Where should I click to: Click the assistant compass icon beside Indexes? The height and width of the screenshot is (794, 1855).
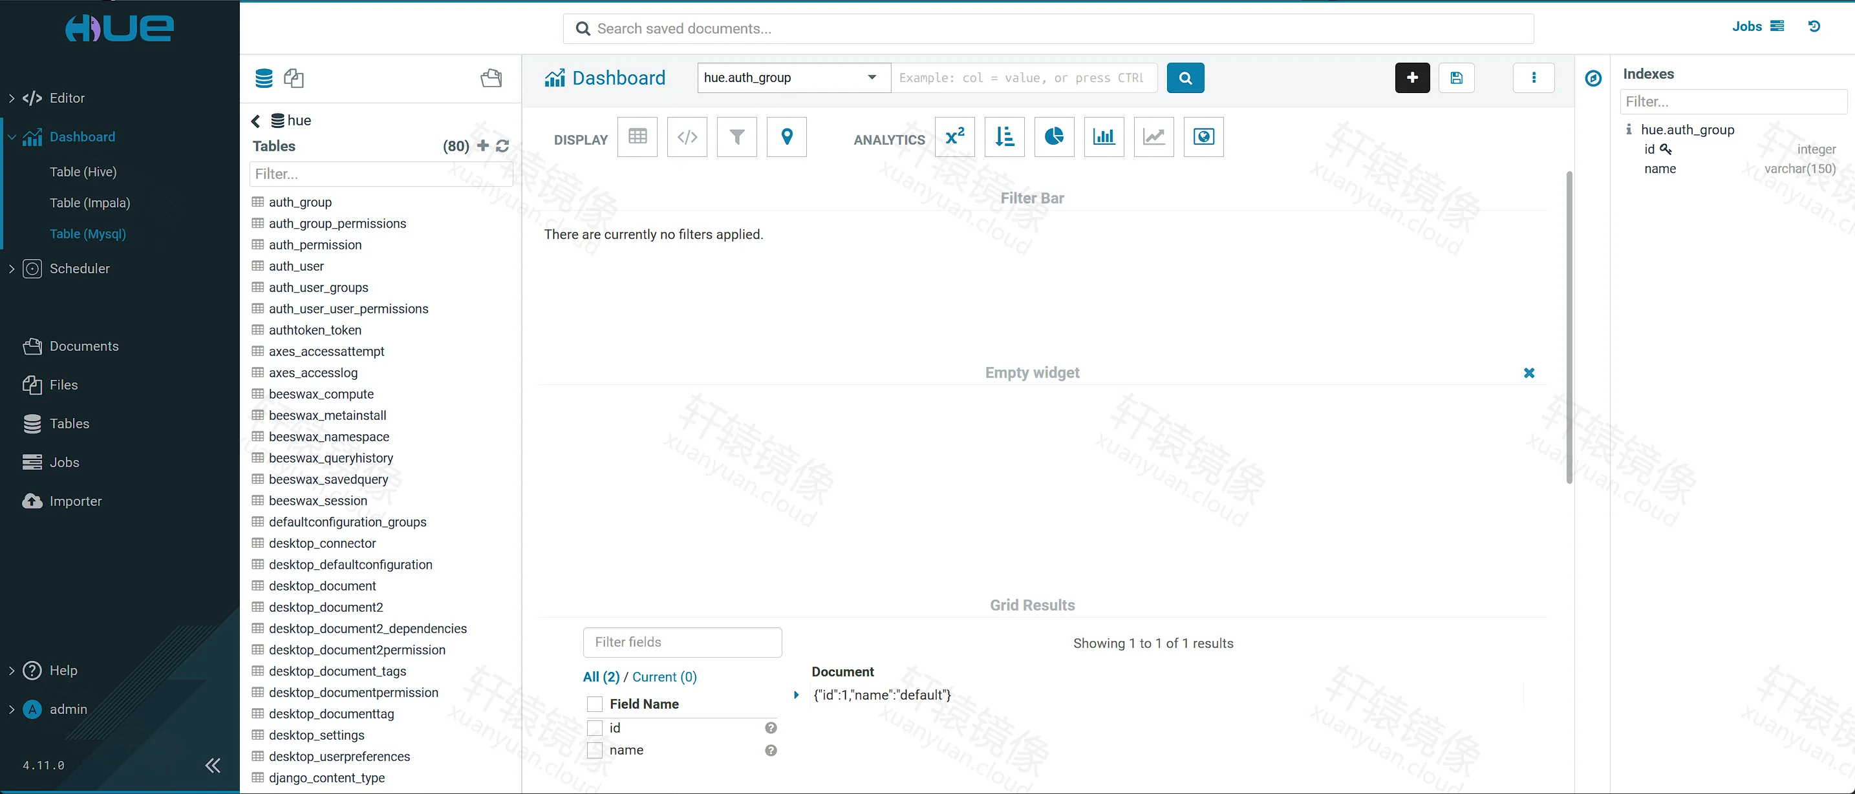pyautogui.click(x=1593, y=78)
